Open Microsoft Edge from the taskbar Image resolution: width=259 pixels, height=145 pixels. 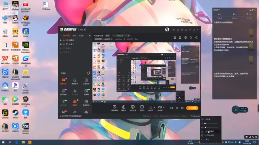17,142
